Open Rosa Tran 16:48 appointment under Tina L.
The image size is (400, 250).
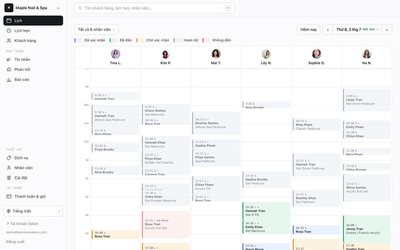[x=116, y=234]
